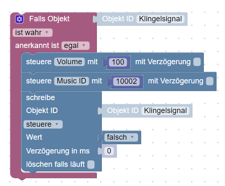Toggle delay checkbox on Music ID block
The image size is (225, 186).
point(210,81)
